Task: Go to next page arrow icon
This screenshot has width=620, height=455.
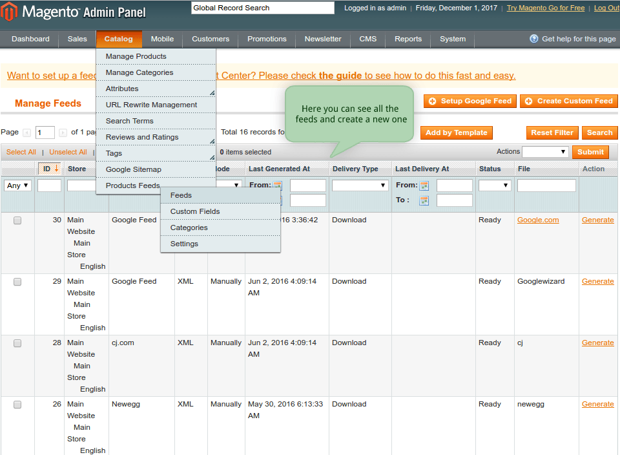Action: click(x=63, y=132)
